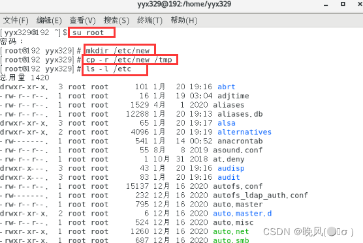Click the 总用量 1420 line
This screenshot has height=243, width=363.
[25, 78]
